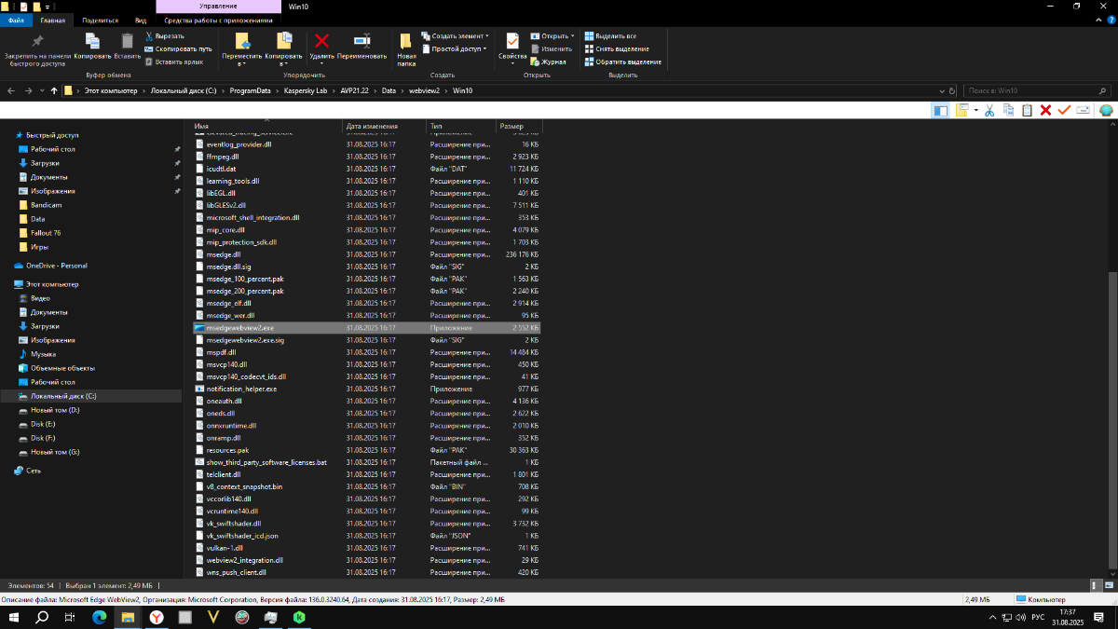Viewport: 1118px width, 629px height.
Task: Select file vulkan-1.dll
Action: point(224,548)
